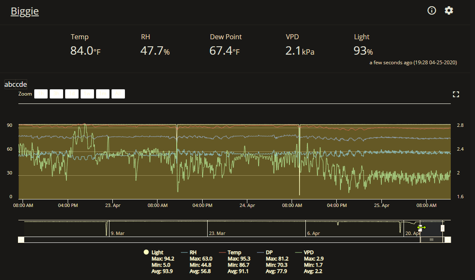Toggle the RH series in the legend

pyautogui.click(x=193, y=252)
